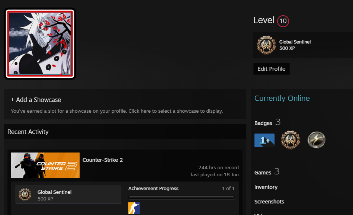Open the Badges section link

tap(263, 123)
